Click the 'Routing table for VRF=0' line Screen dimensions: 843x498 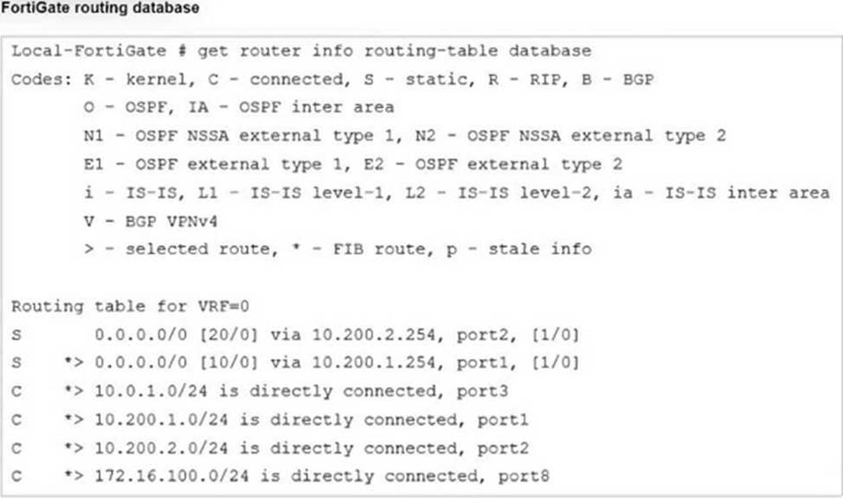[130, 307]
